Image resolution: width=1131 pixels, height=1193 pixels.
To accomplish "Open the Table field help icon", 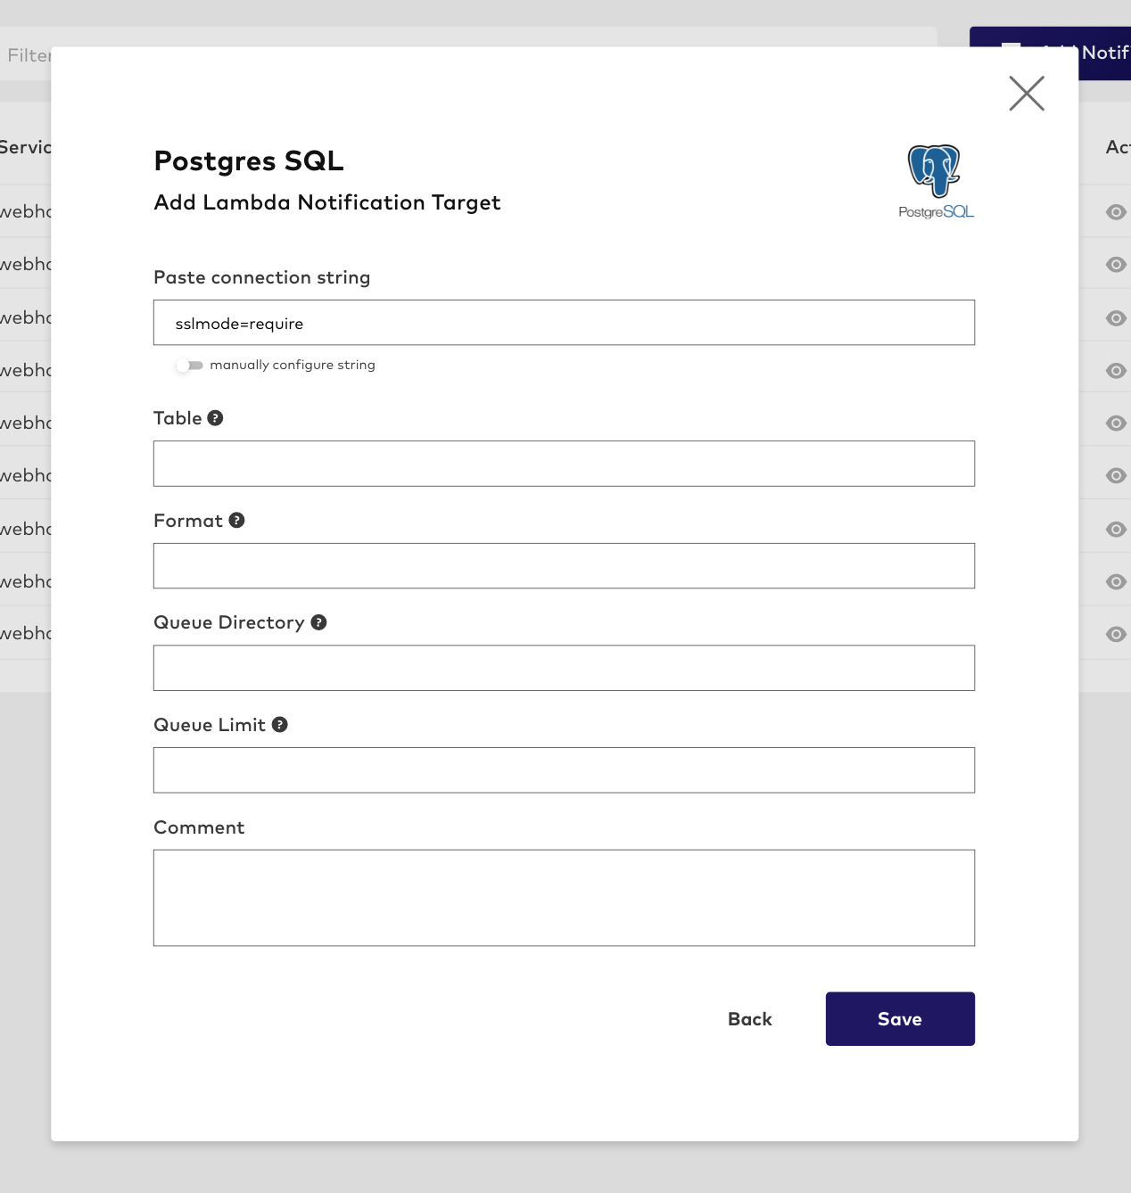I will click(216, 417).
